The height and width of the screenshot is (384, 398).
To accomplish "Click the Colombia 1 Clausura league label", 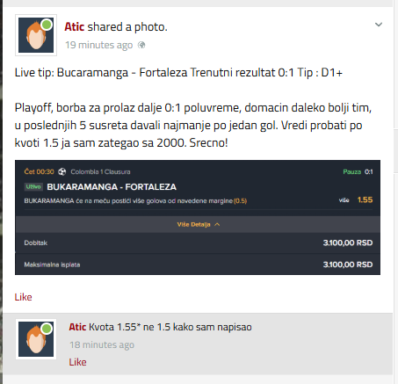I will 100,172.
